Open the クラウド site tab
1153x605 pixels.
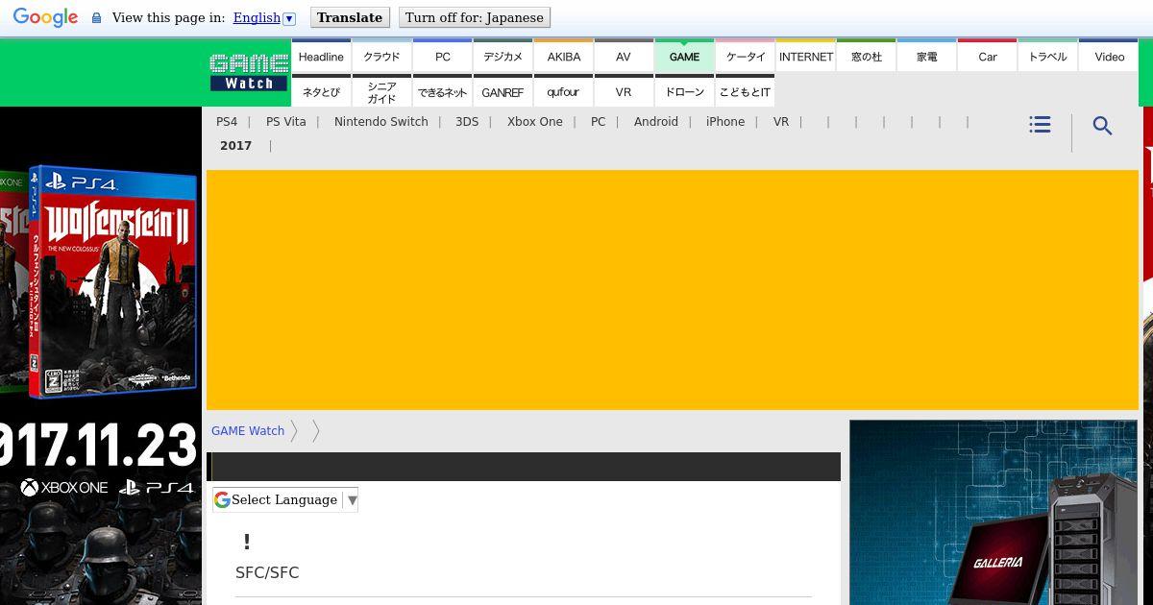tap(381, 56)
